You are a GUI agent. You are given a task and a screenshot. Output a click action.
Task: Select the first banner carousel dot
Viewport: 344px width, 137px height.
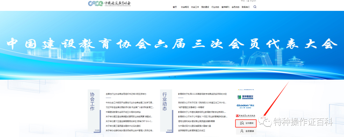(x=169, y=77)
